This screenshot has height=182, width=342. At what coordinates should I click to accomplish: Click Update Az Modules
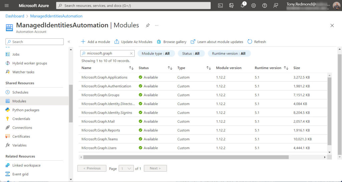tap(133, 42)
